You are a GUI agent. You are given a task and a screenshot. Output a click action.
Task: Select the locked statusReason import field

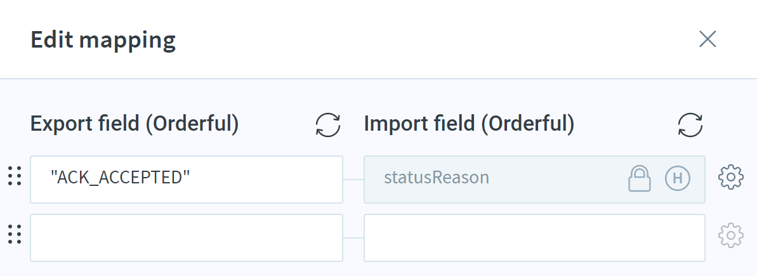pos(534,180)
